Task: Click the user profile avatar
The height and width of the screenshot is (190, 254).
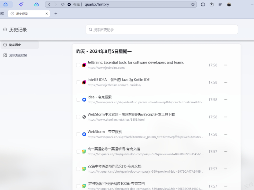Action: click(229, 5)
